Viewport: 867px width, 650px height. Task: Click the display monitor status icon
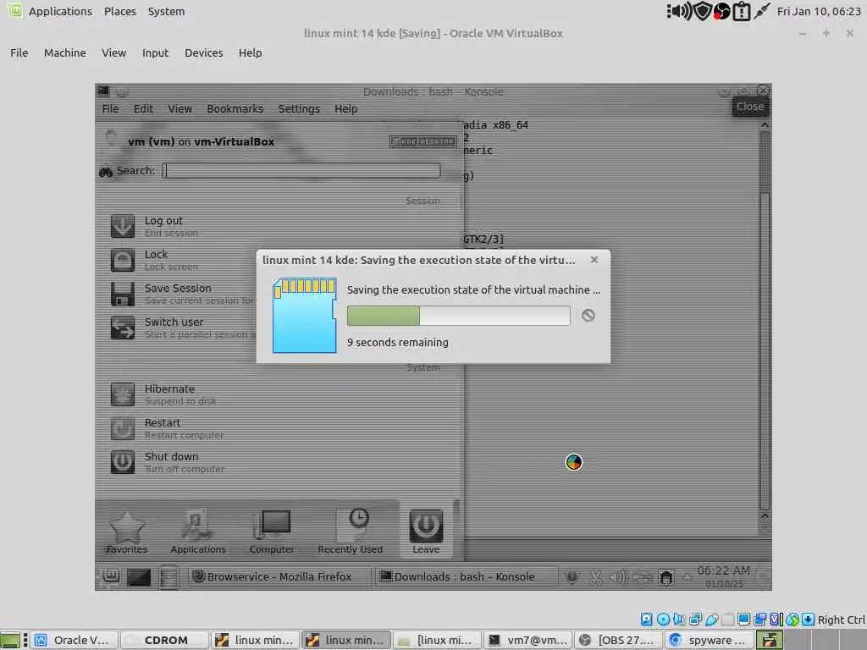(744, 620)
